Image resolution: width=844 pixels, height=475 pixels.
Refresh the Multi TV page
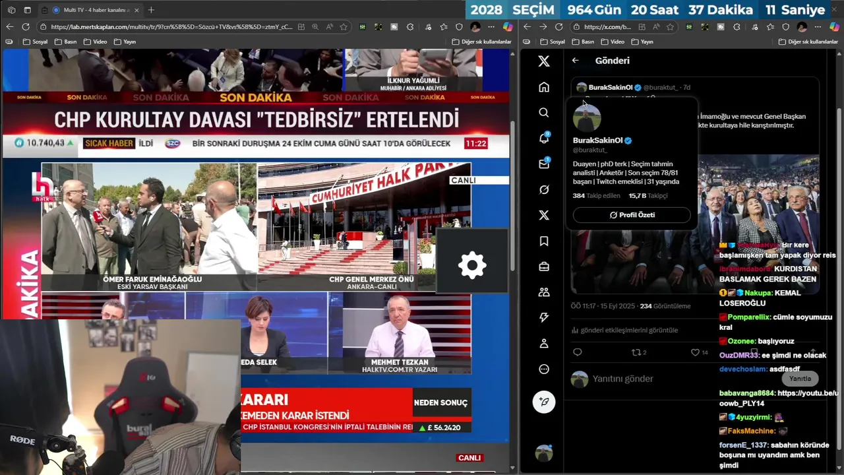pos(25,27)
